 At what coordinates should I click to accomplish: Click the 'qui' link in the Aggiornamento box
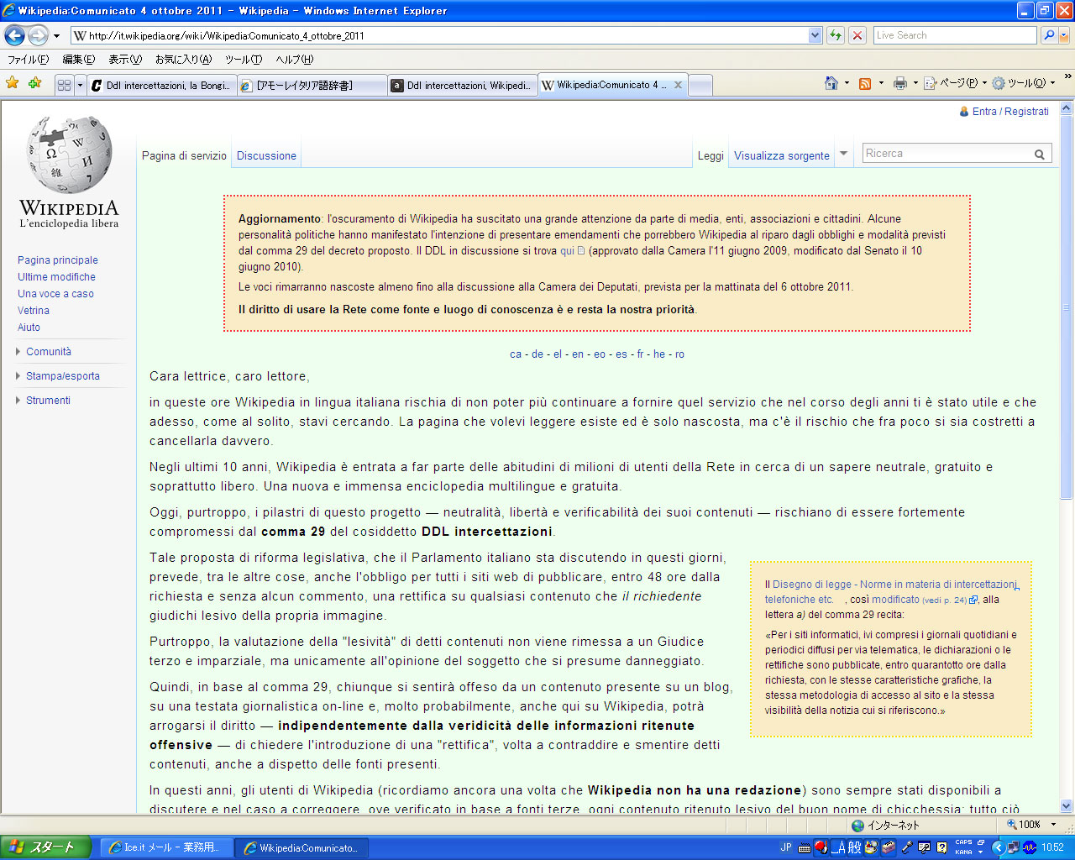point(567,251)
